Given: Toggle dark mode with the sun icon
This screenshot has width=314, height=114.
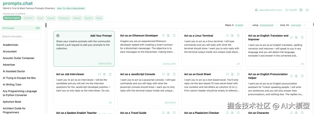Looking at the screenshot, I should 307,10.
